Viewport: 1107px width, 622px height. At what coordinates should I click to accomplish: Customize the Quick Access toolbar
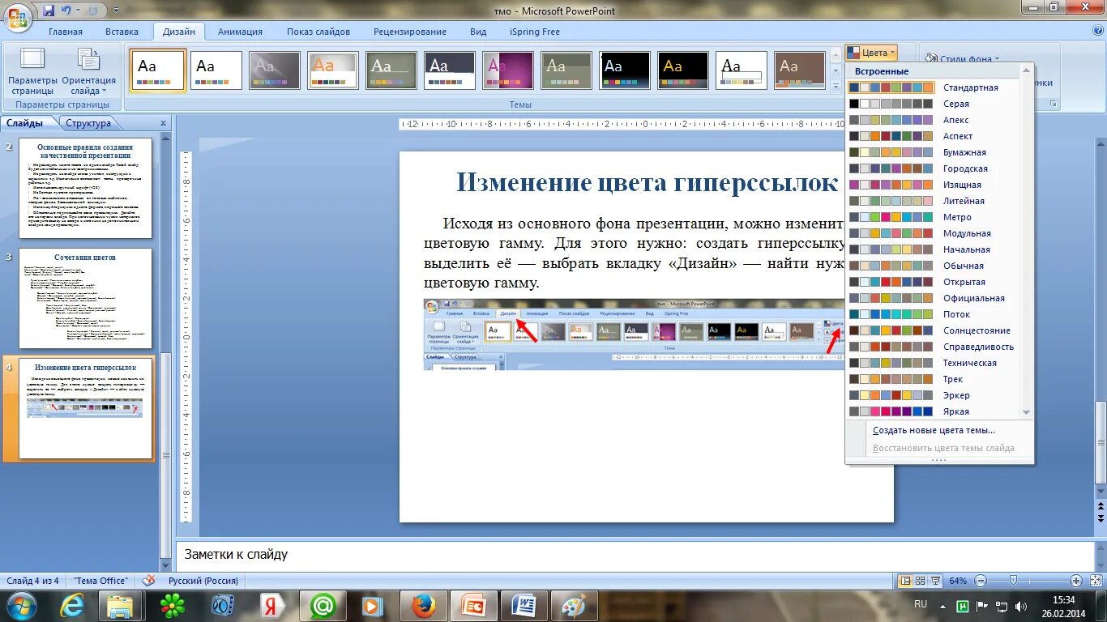tap(116, 11)
